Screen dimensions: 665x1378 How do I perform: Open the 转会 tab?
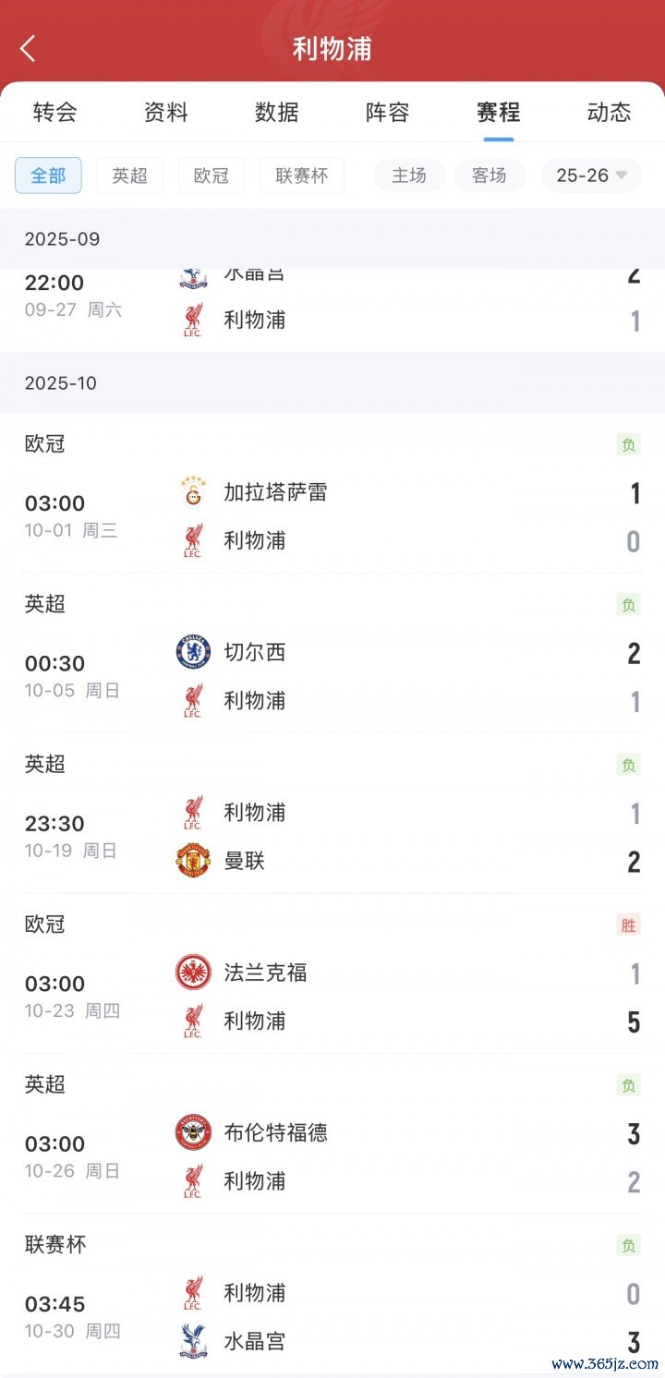[55, 113]
